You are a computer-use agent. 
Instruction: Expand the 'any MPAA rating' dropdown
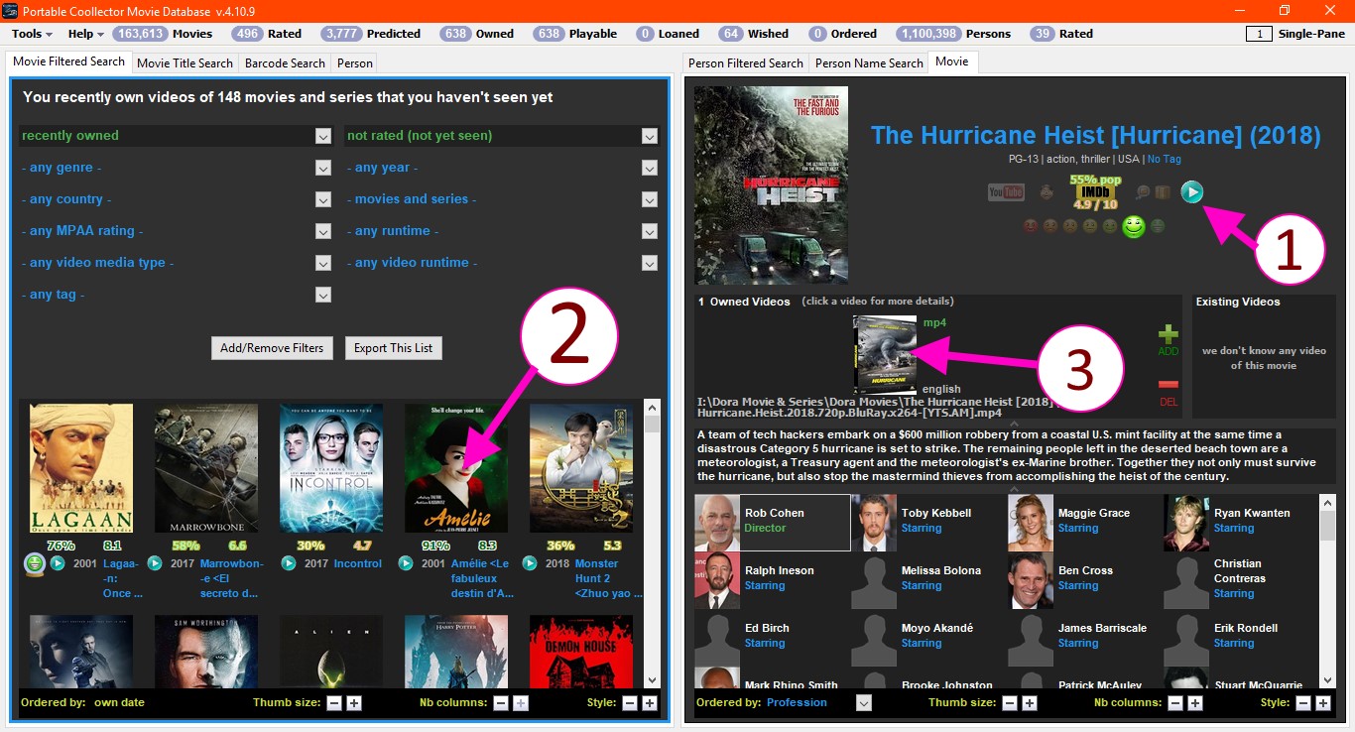click(323, 231)
